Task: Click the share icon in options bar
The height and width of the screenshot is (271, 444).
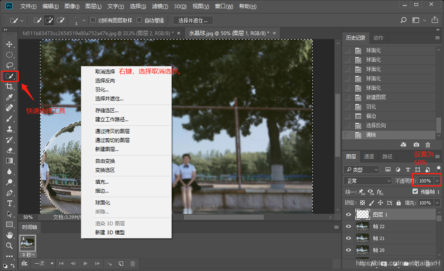Action: click(435, 20)
